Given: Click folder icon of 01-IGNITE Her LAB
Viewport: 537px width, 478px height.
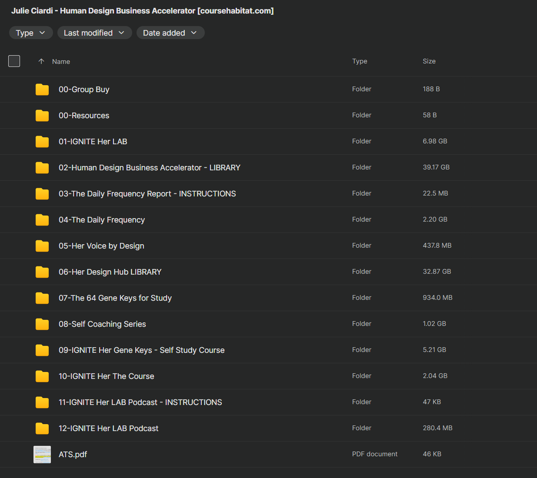Looking at the screenshot, I should (x=42, y=142).
